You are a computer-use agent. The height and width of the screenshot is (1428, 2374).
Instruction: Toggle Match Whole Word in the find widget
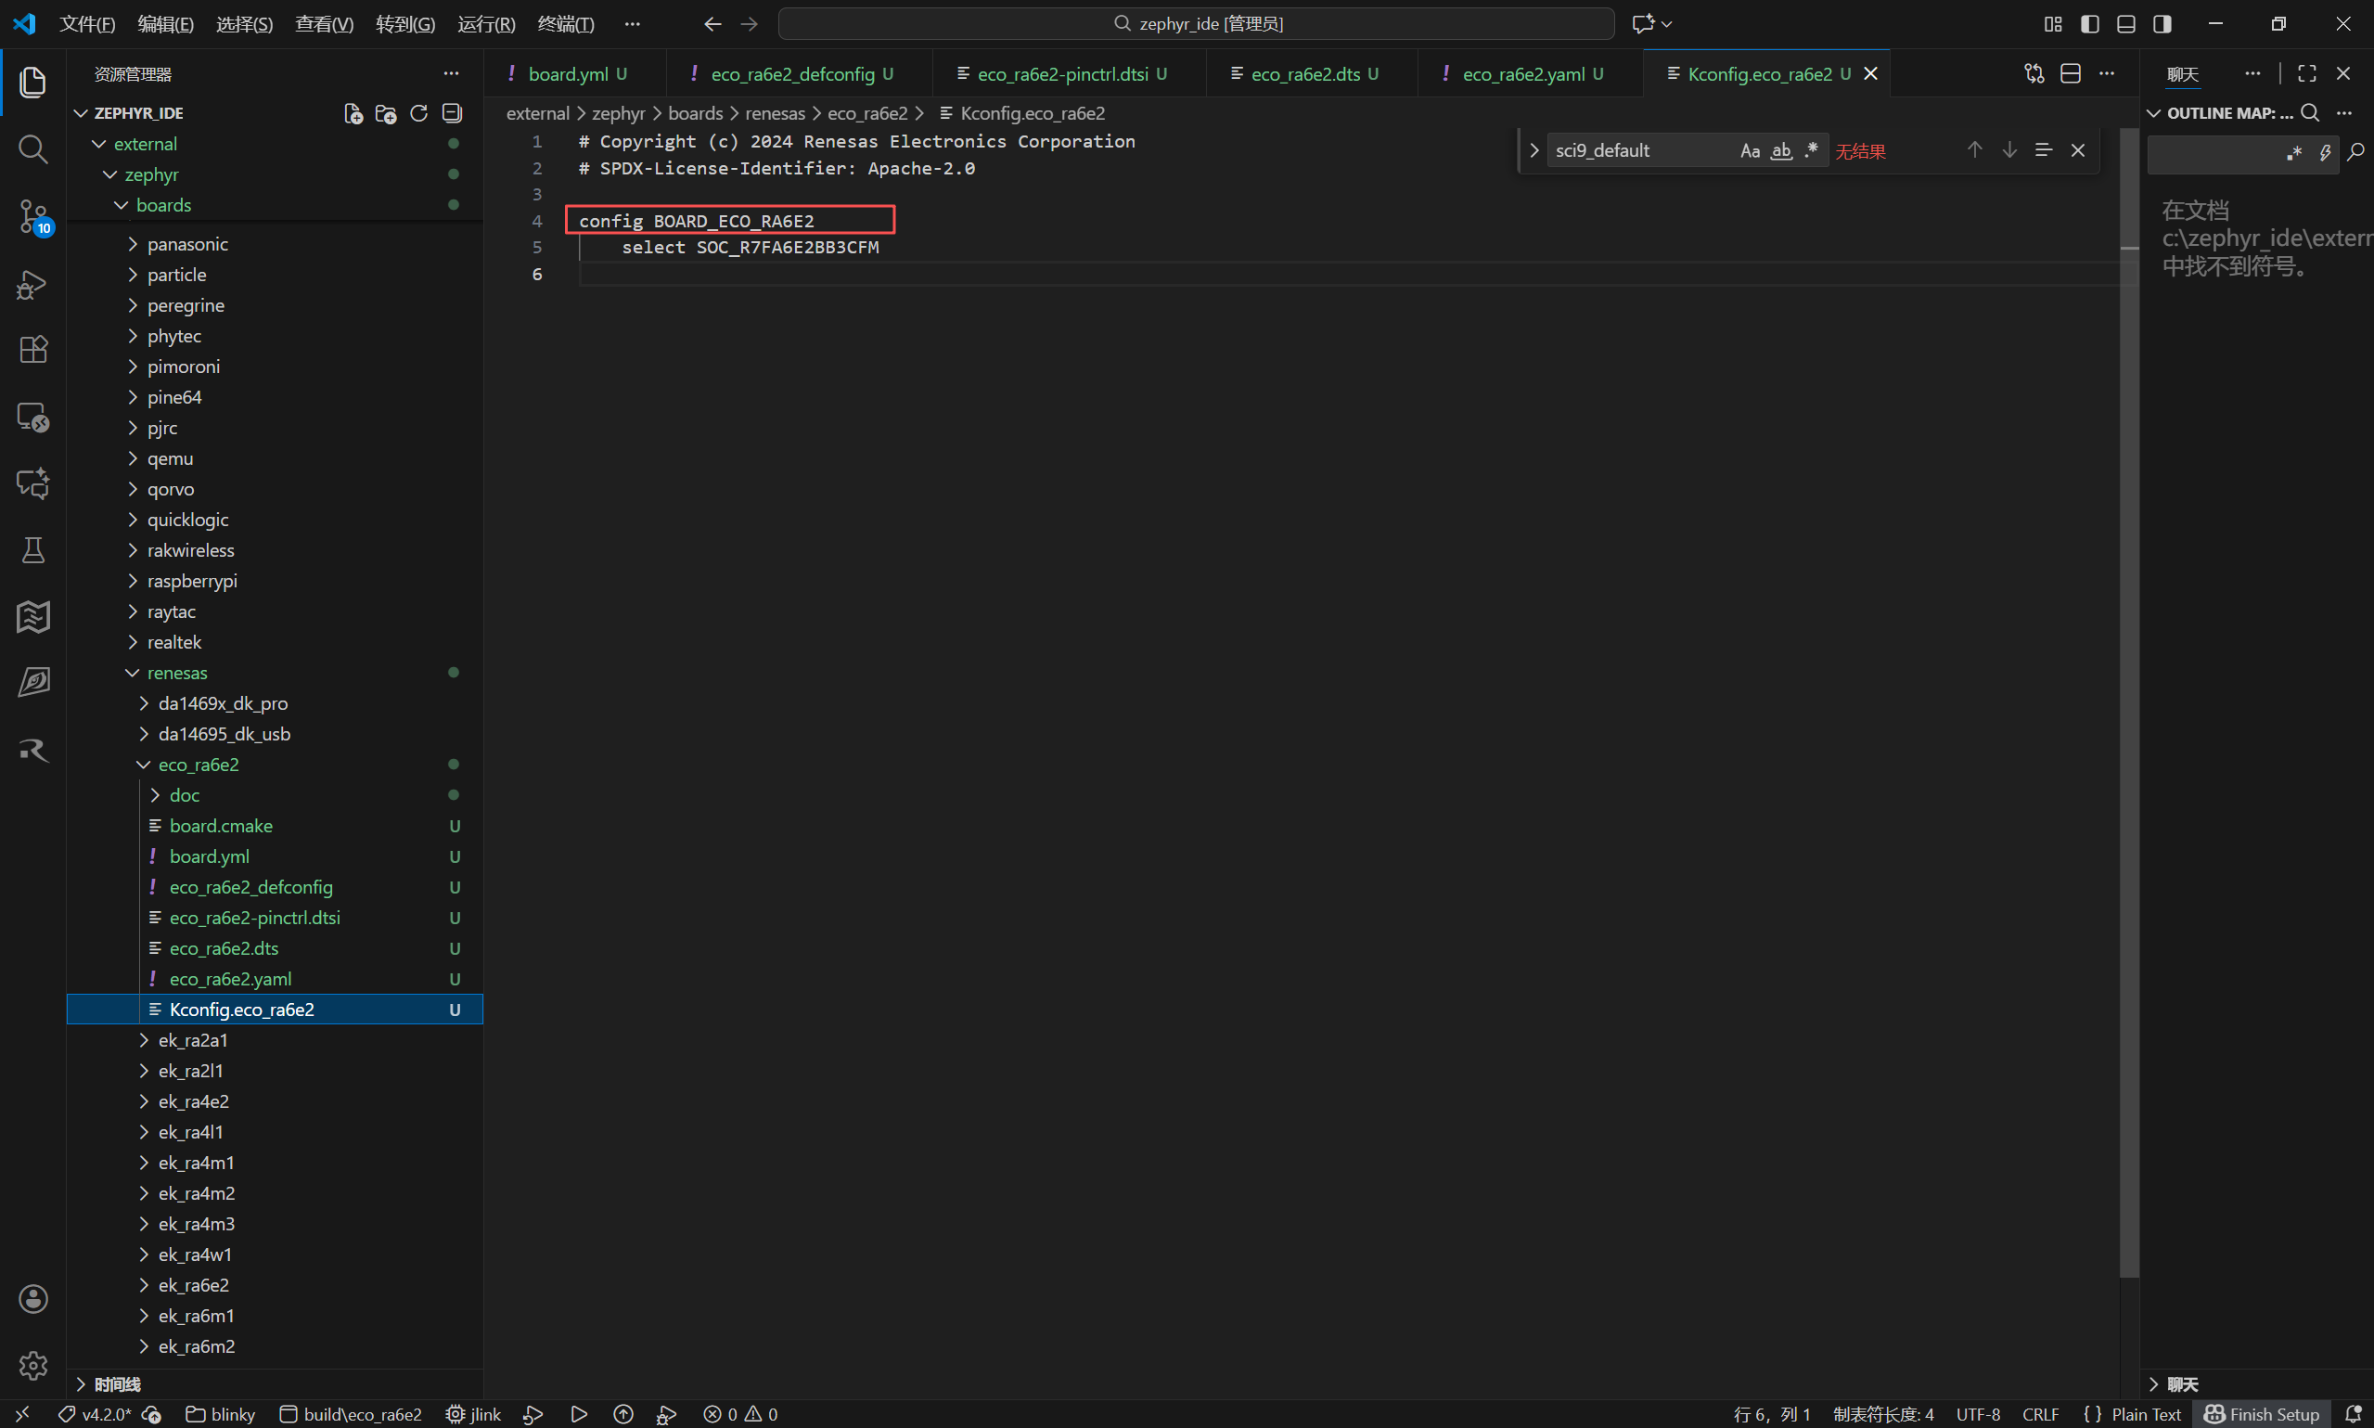click(1781, 151)
